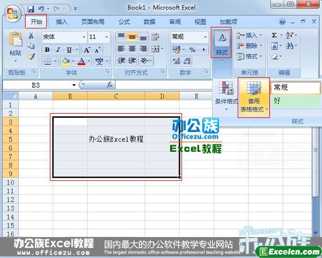322x258 pixels.
Task: Switch to the 审阅 tab
Action: click(175, 21)
